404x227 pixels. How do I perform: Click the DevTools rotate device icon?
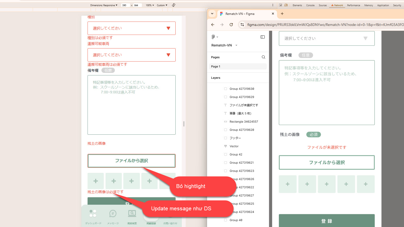point(174,5)
